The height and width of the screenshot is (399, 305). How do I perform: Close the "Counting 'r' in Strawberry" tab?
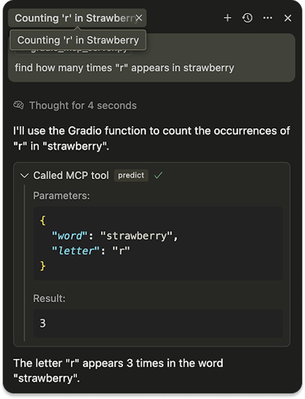139,18
